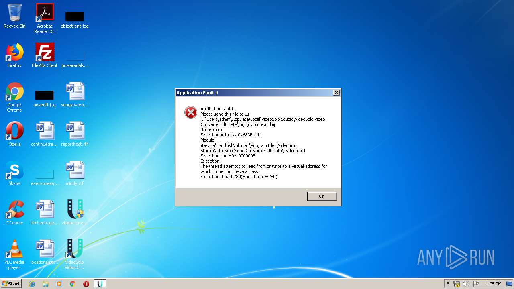Viewport: 514px width, 289px height.
Task: Click the 'Exception thead:280(Main thread=280)' line
Action: click(239, 177)
